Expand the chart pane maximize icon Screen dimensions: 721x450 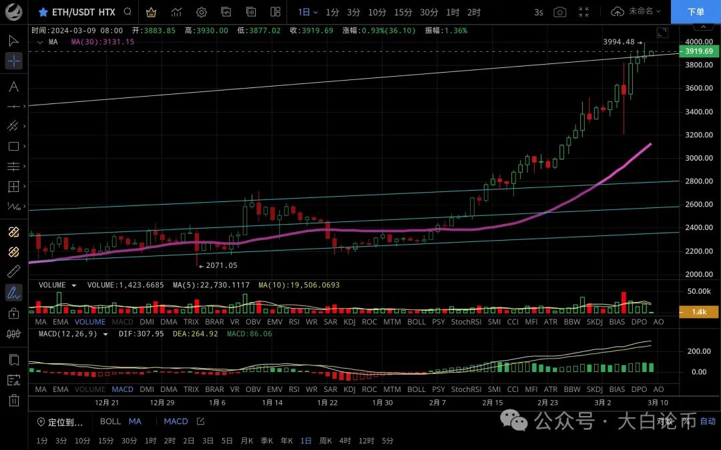click(662, 33)
